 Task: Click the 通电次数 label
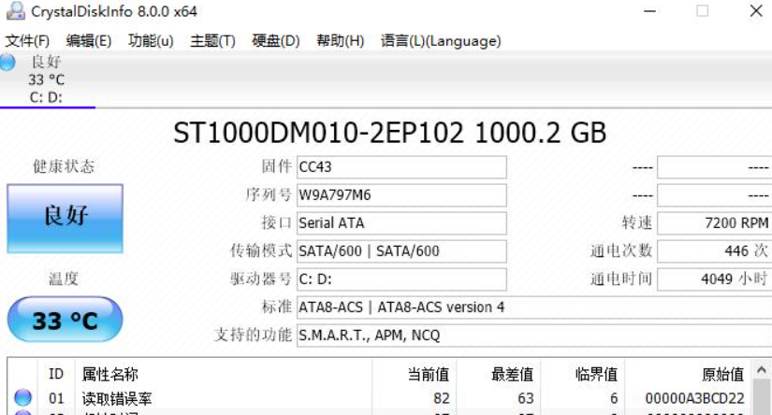pos(621,250)
